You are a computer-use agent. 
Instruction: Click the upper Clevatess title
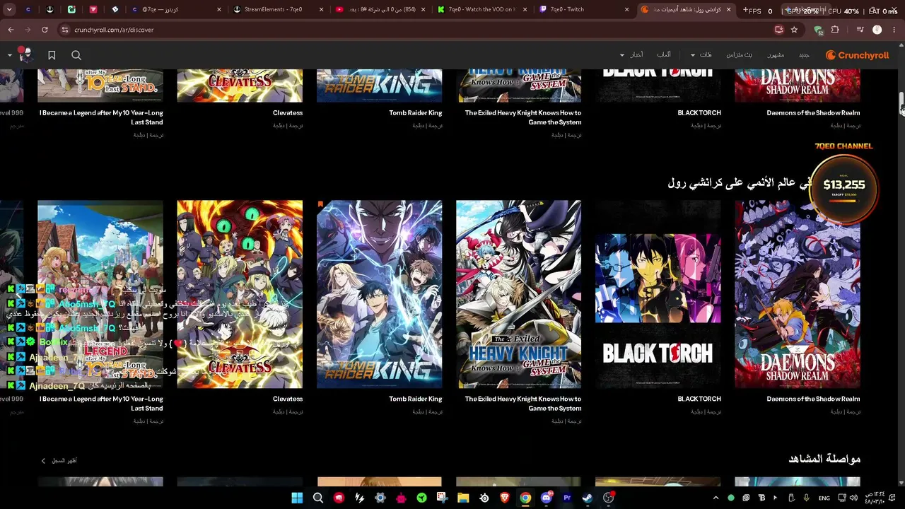(x=288, y=113)
